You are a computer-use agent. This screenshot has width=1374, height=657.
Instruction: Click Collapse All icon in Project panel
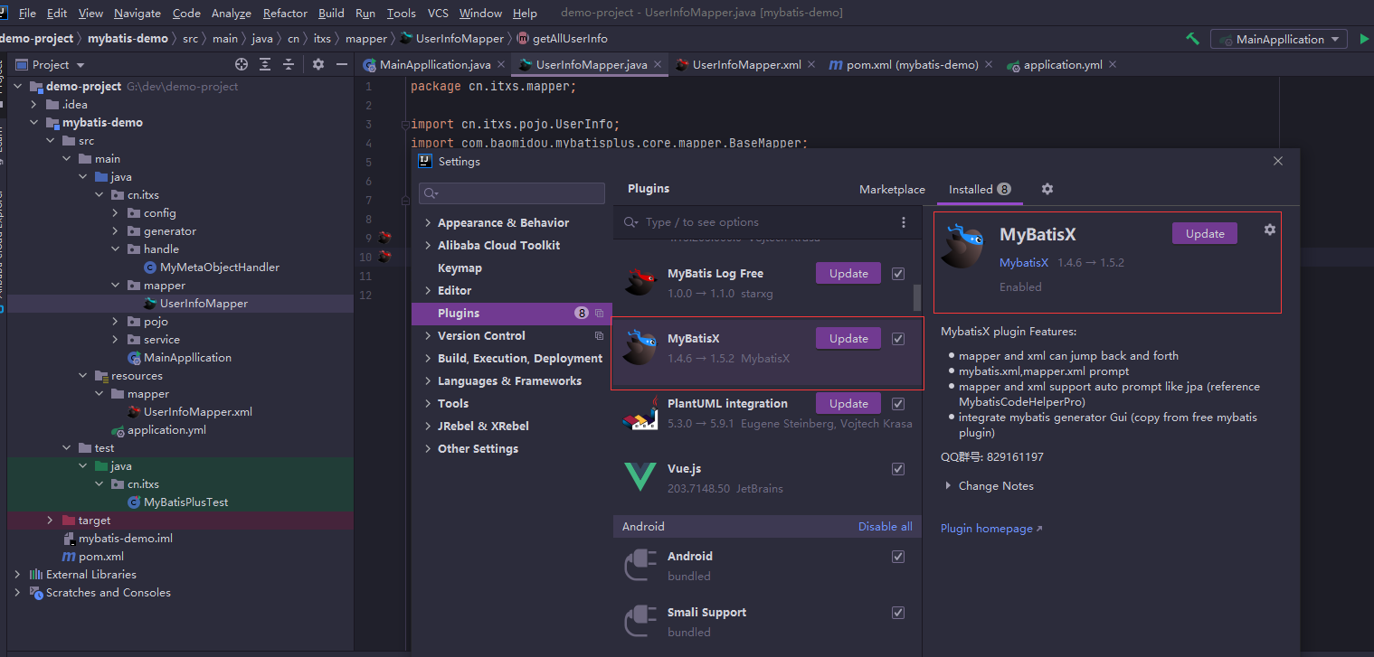[x=289, y=64]
